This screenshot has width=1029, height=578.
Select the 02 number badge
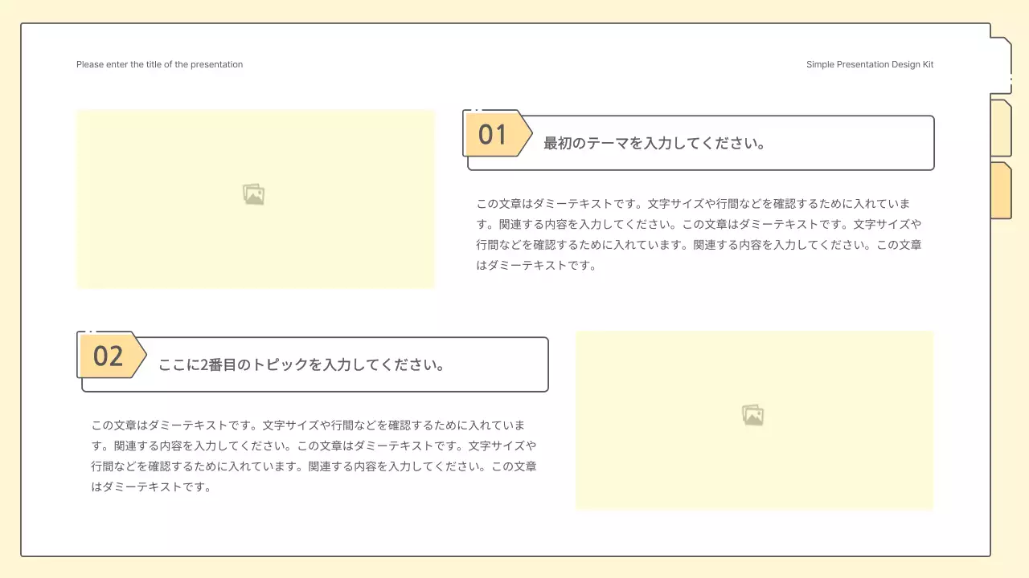click(108, 356)
